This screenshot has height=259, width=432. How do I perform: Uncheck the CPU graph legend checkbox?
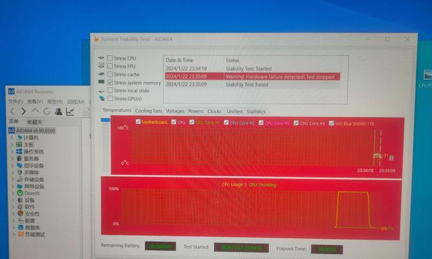pos(174,122)
